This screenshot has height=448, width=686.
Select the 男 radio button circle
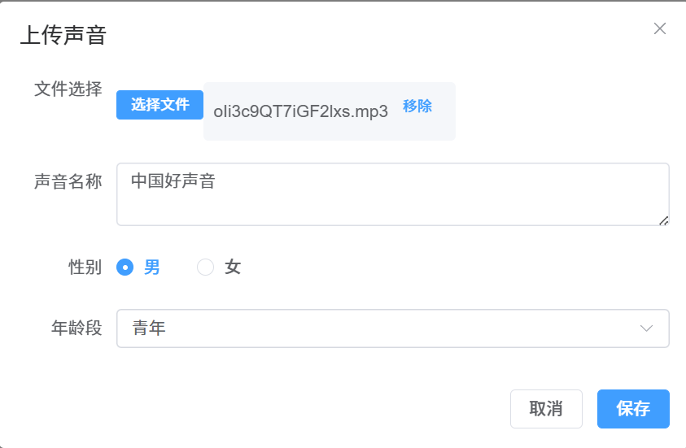125,267
